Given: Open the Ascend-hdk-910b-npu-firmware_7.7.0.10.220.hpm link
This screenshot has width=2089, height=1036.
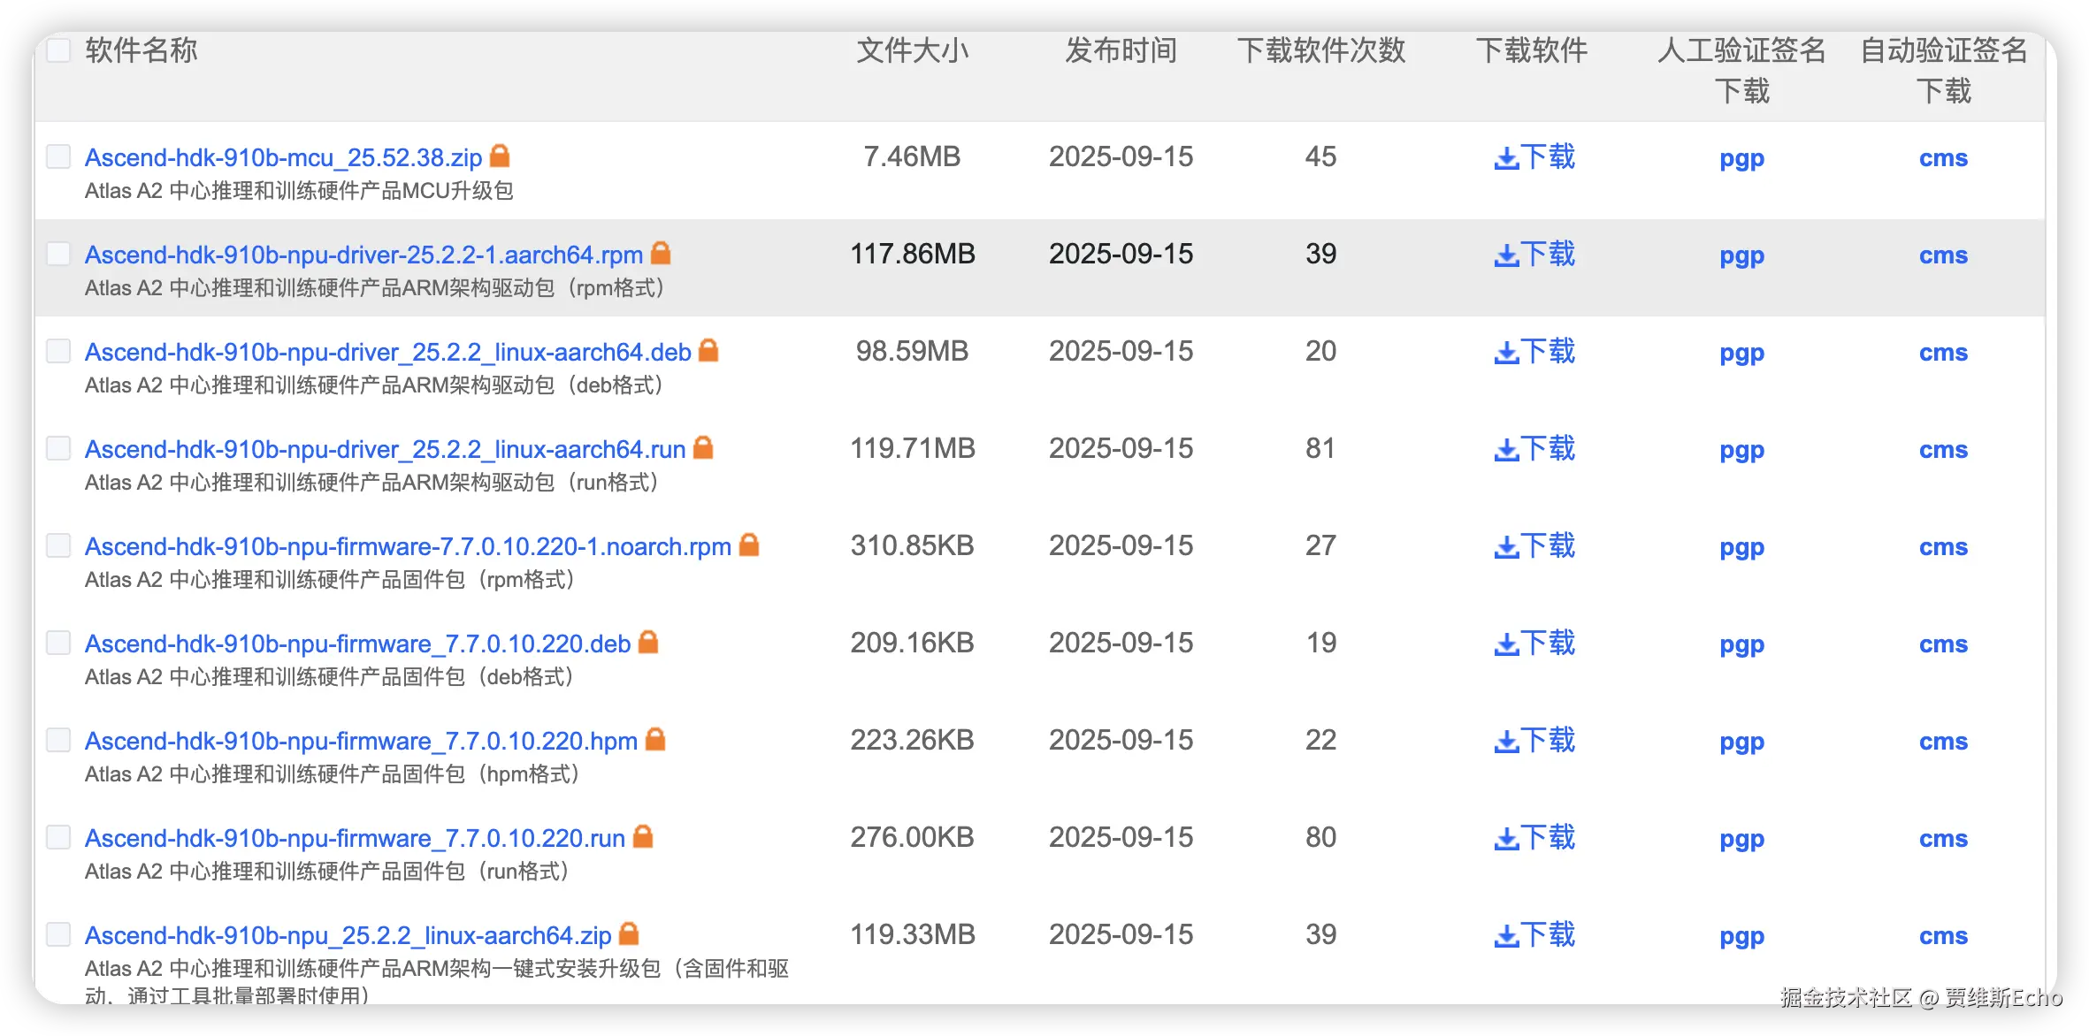Looking at the screenshot, I should point(361,741).
